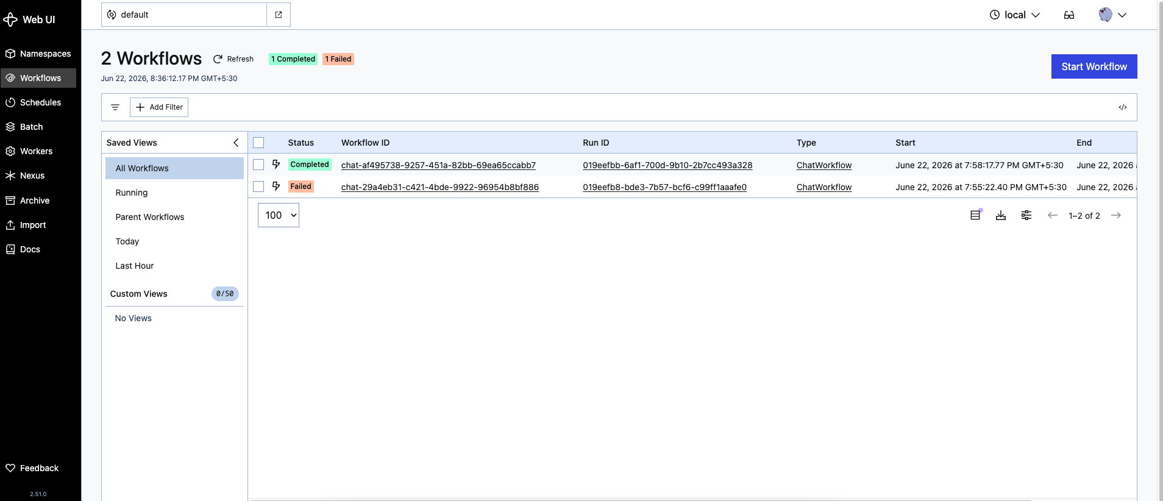Open Batch in the sidebar
The height and width of the screenshot is (501, 1163).
click(38, 127)
